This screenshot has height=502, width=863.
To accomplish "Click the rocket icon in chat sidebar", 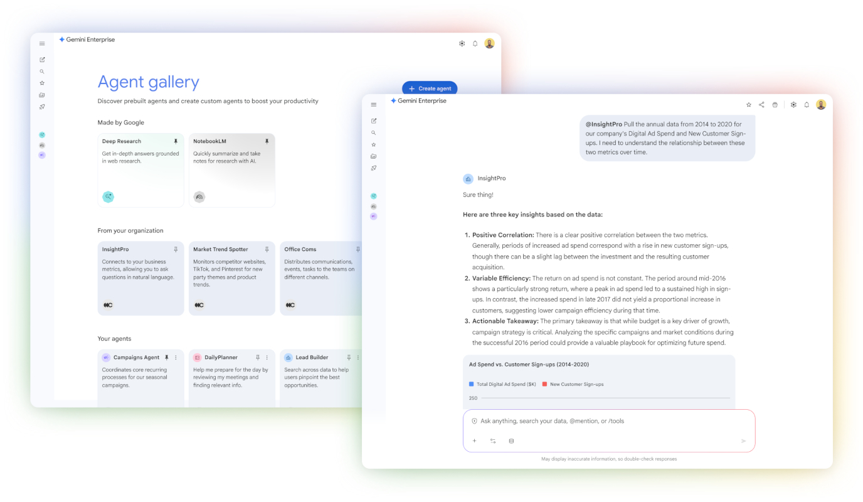I will pos(374,168).
